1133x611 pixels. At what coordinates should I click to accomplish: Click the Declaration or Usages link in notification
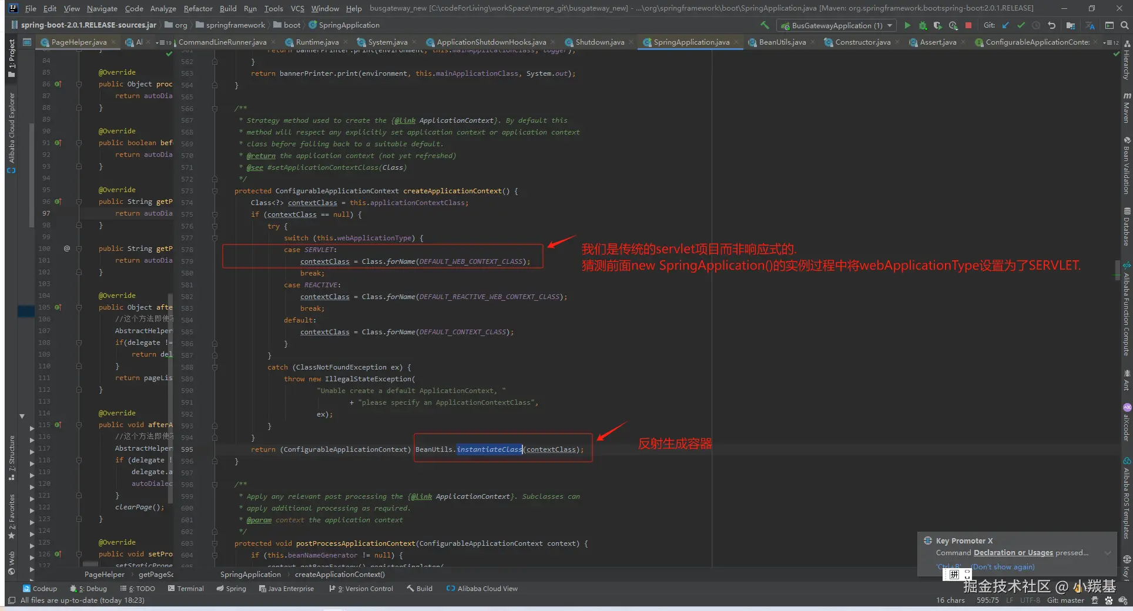pos(1013,553)
